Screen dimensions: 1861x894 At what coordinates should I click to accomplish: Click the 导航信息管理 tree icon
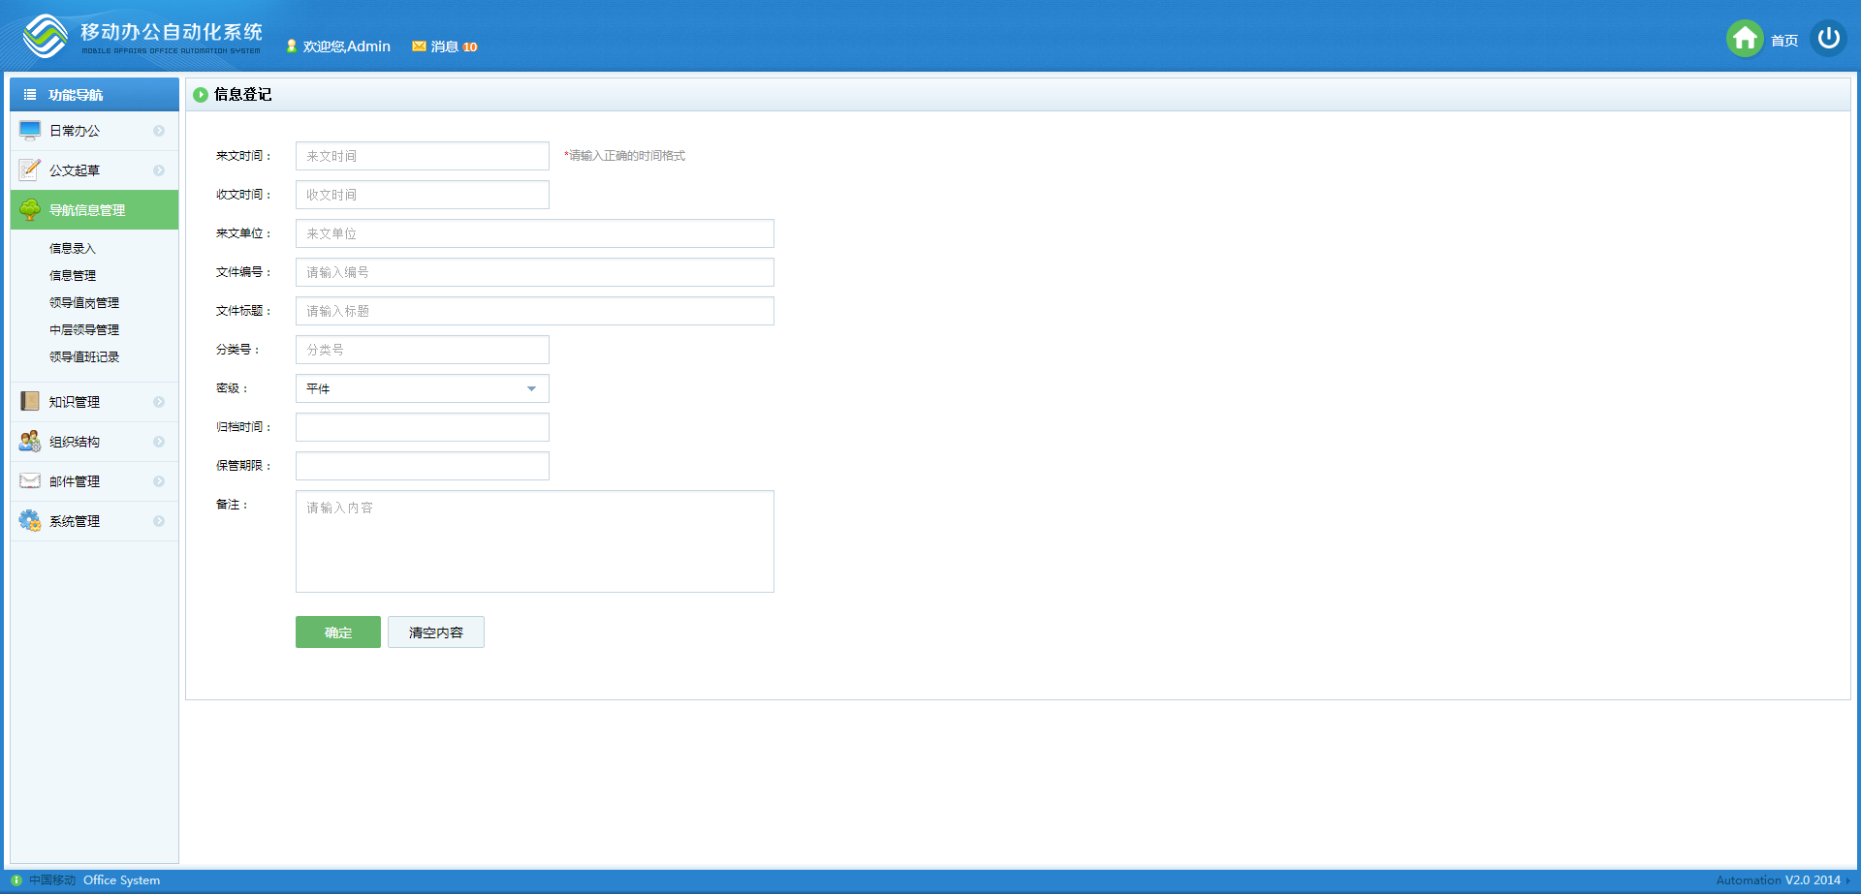tap(30, 210)
